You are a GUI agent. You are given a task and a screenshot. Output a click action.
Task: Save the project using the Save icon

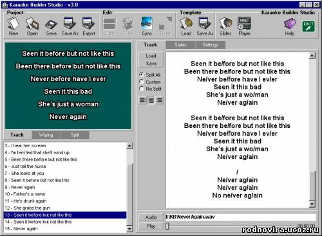point(51,26)
